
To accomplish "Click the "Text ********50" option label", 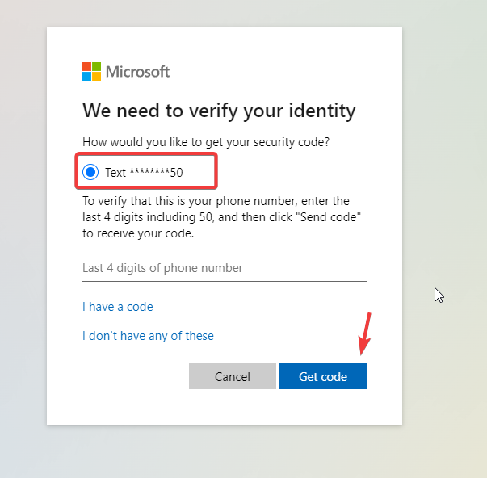I will click(x=144, y=172).
